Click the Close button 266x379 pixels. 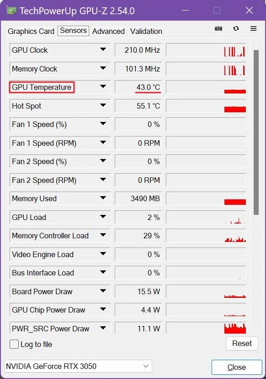pos(236,367)
